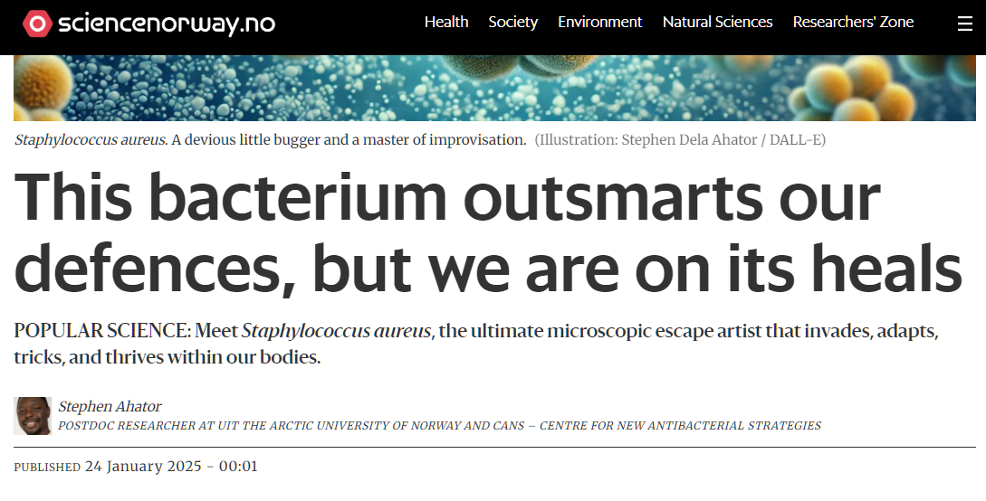This screenshot has width=986, height=501.
Task: Click the bacteria illustration banner image
Action: 493,88
